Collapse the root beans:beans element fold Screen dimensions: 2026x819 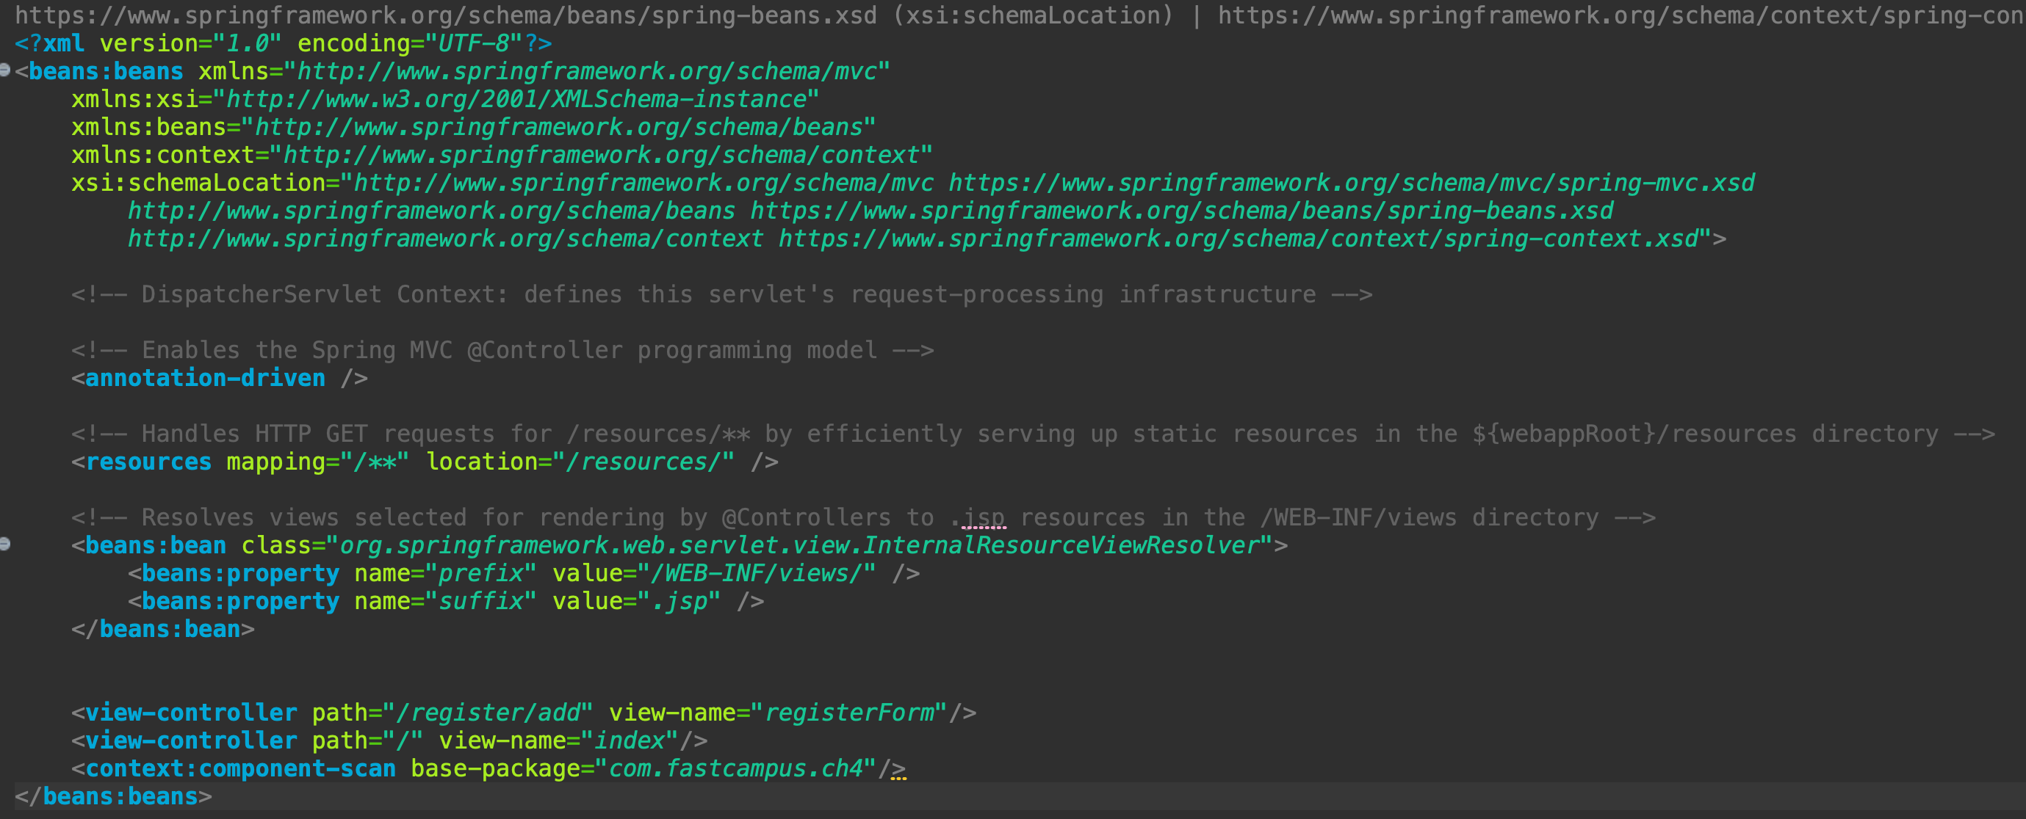click(4, 70)
